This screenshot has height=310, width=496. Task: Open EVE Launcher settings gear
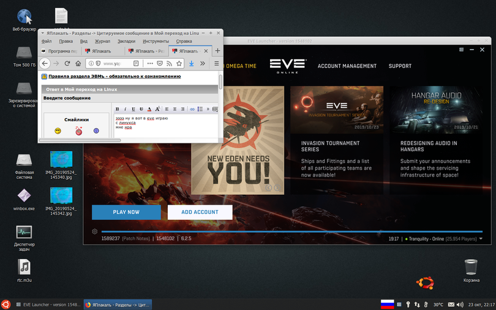coord(94,232)
